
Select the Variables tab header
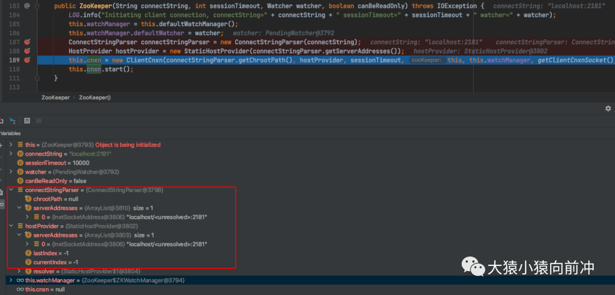point(11,133)
